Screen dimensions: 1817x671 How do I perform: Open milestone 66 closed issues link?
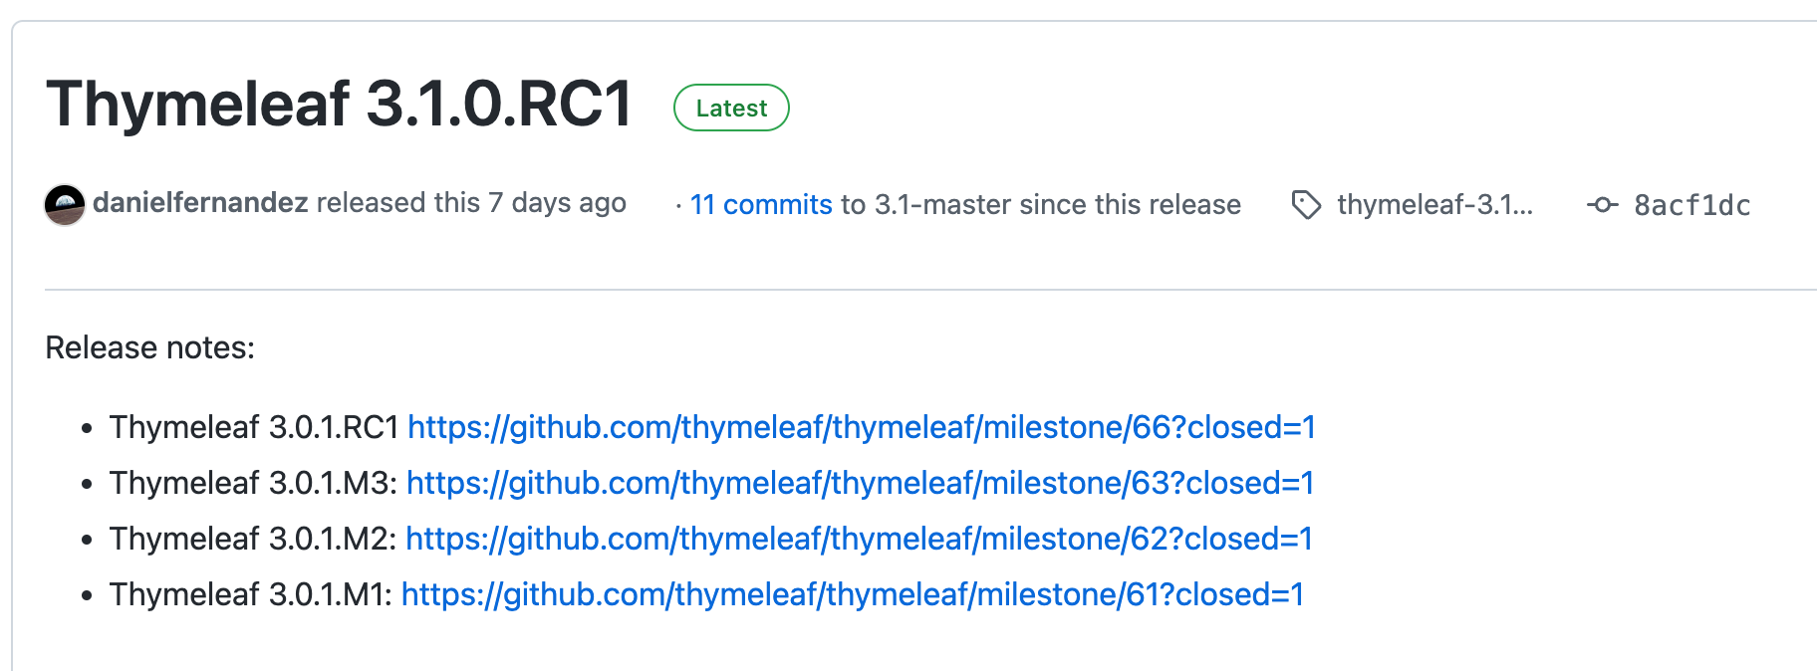[861, 427]
